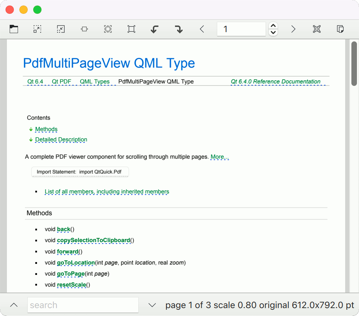The height and width of the screenshot is (316, 359).
Task: Click the open file folder icon
Action: (x=14, y=29)
